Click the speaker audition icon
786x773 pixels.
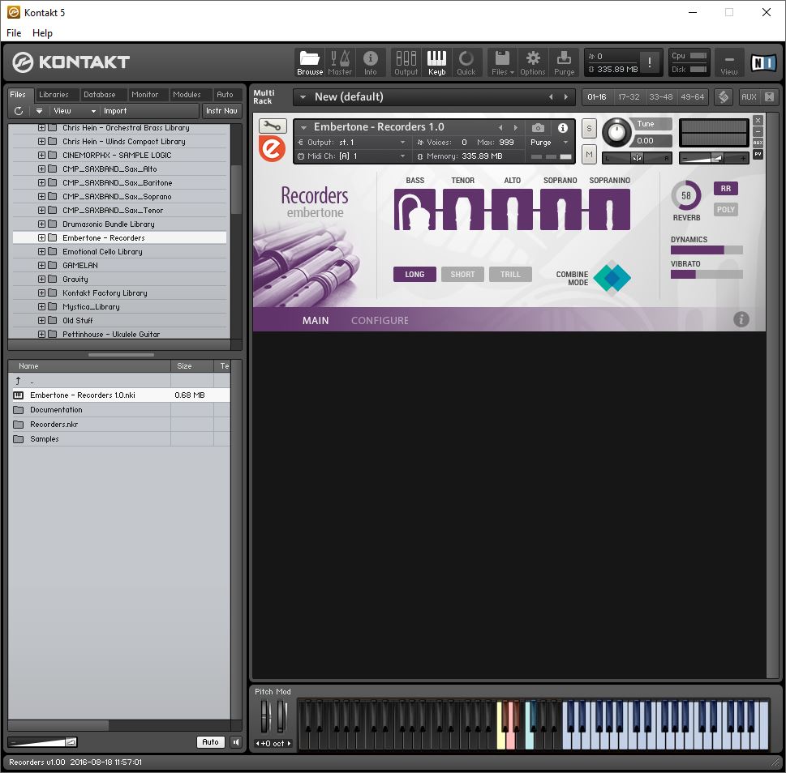click(x=235, y=742)
